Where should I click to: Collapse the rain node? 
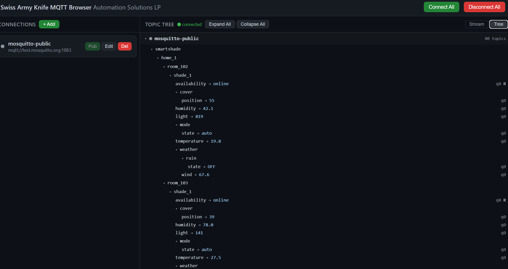tap(183, 158)
